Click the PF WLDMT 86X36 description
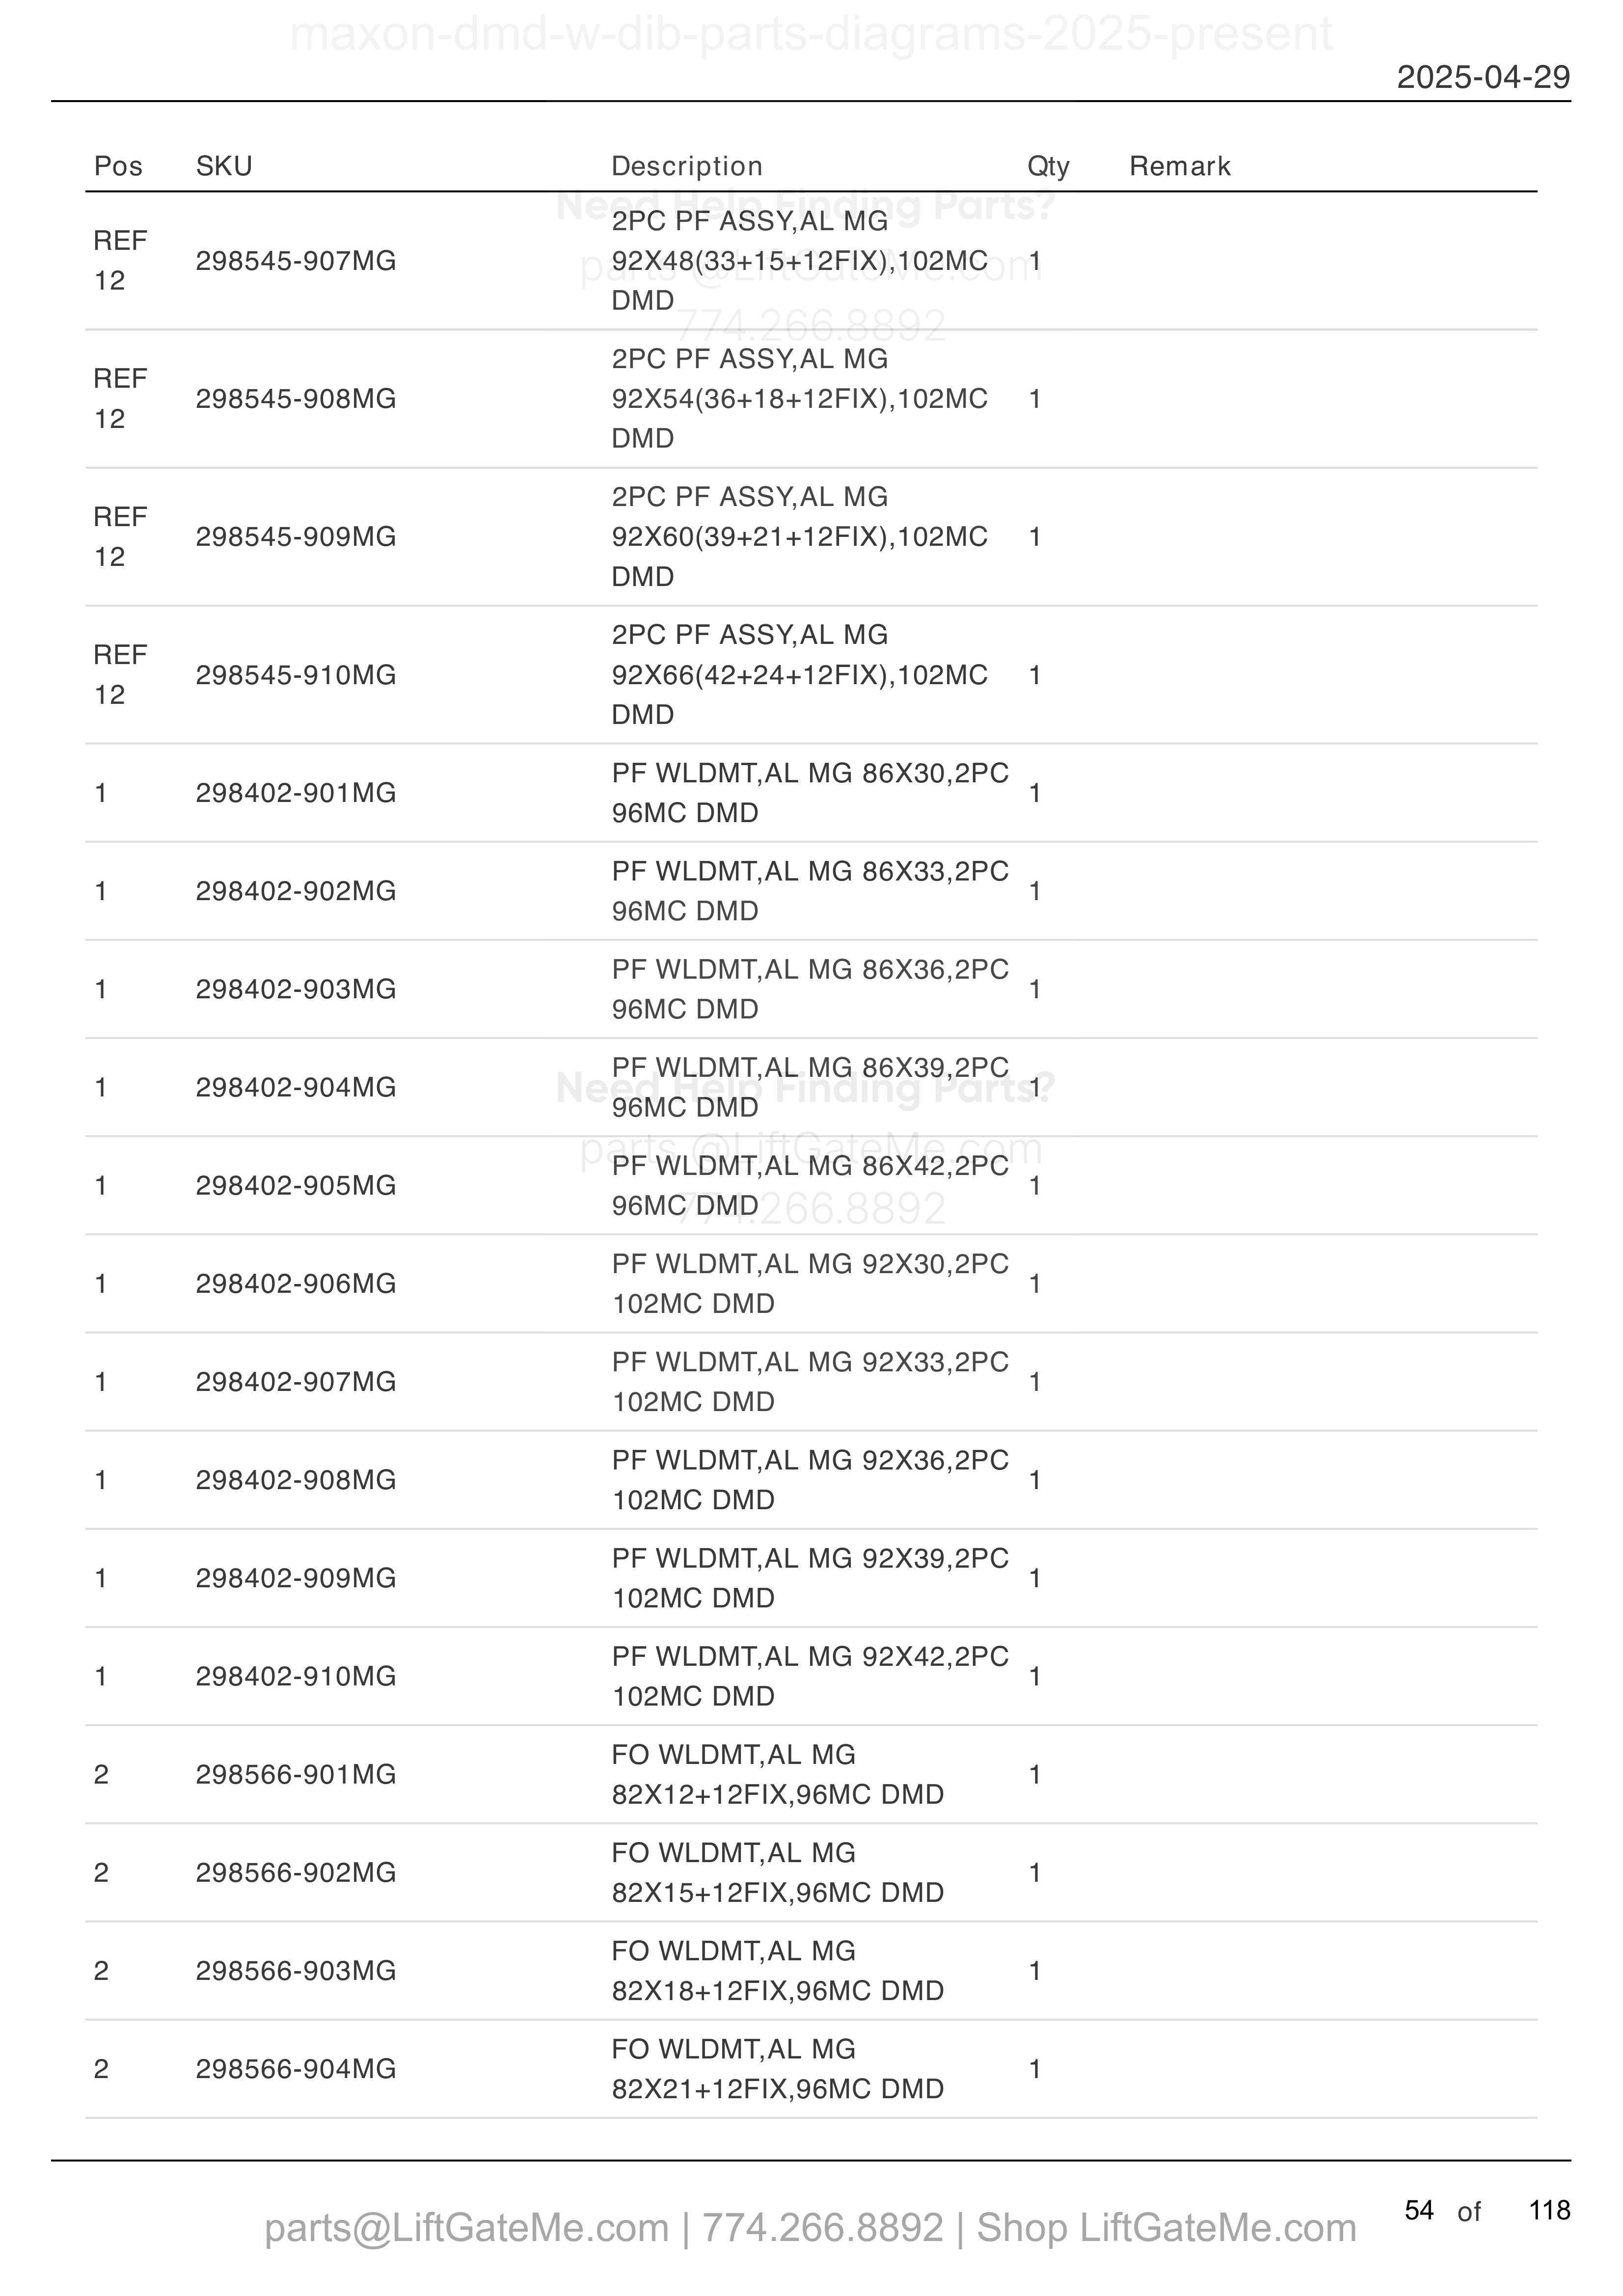The height and width of the screenshot is (2296, 1623). pos(810,989)
